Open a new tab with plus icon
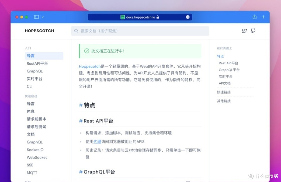281x182 pixels. [x=263, y=17]
